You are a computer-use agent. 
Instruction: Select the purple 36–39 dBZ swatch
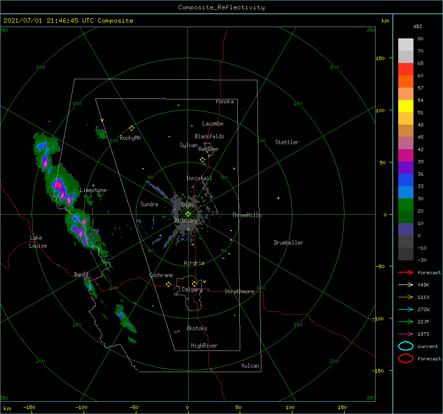pos(406,167)
